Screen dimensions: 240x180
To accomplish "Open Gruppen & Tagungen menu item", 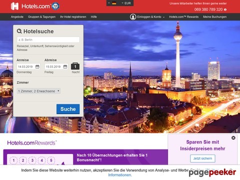I will tap(41, 17).
